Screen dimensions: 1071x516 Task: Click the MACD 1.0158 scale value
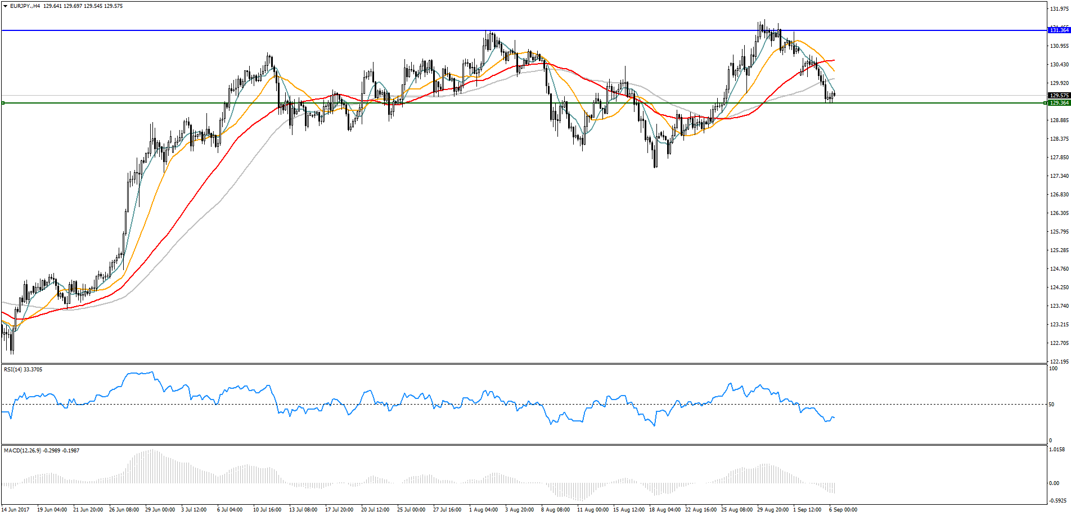point(1057,450)
